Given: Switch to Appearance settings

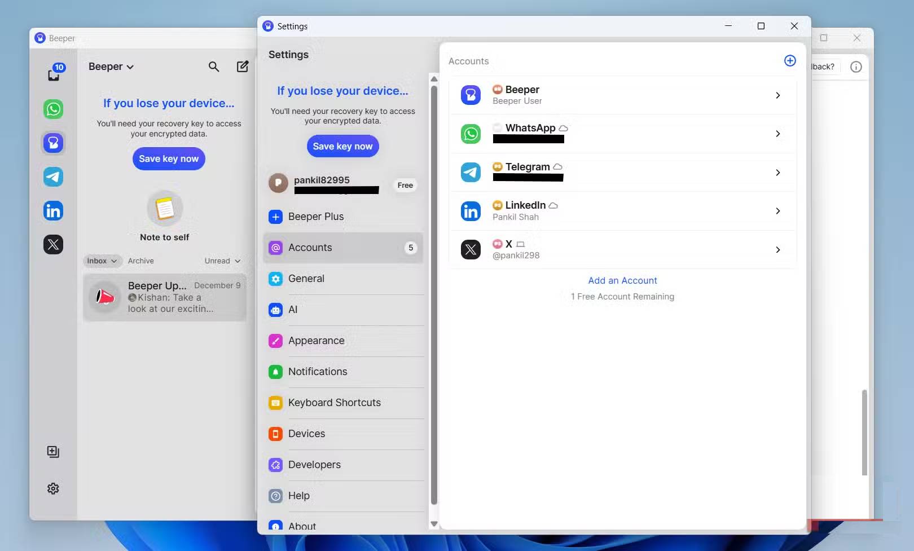Looking at the screenshot, I should 317,341.
